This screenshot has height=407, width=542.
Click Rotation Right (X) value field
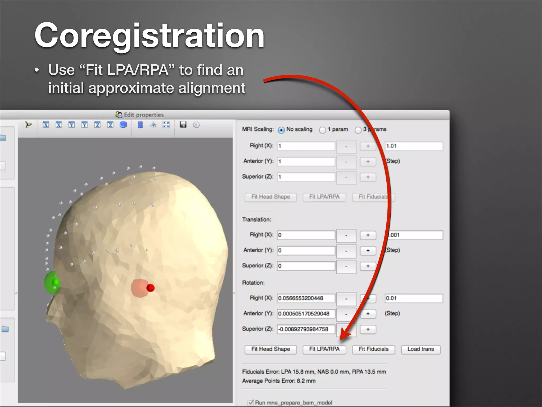tap(306, 298)
